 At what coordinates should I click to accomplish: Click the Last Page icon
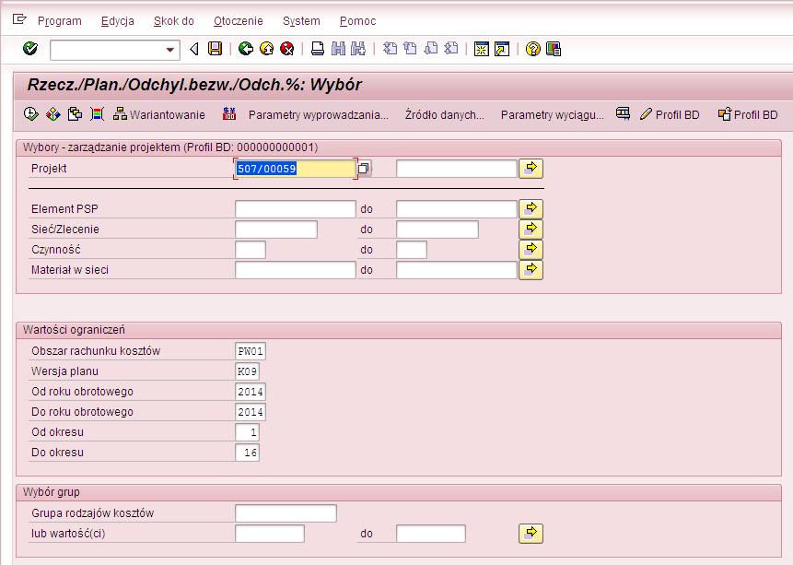click(450, 49)
